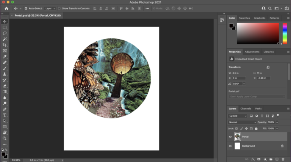Switch to the Channels tab

pos(246,109)
